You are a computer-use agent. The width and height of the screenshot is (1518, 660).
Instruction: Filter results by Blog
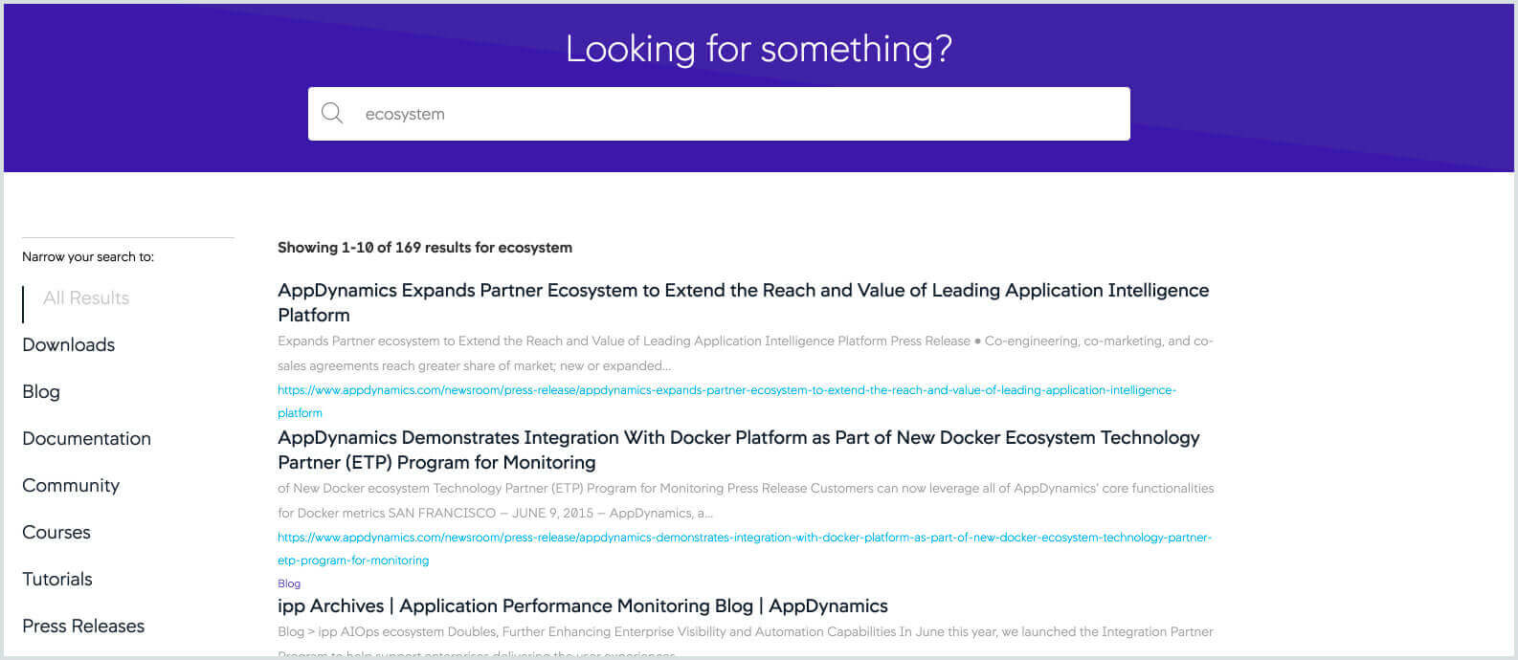pos(40,391)
